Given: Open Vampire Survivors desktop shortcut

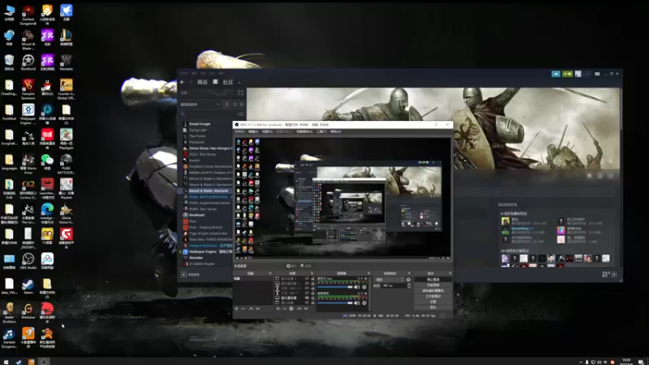Looking at the screenshot, I should coord(28,88).
